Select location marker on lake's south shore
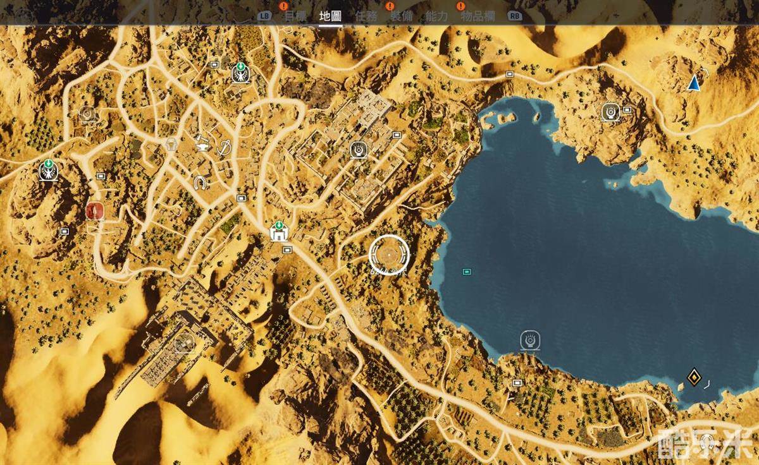The width and height of the screenshot is (759, 465). [x=530, y=341]
